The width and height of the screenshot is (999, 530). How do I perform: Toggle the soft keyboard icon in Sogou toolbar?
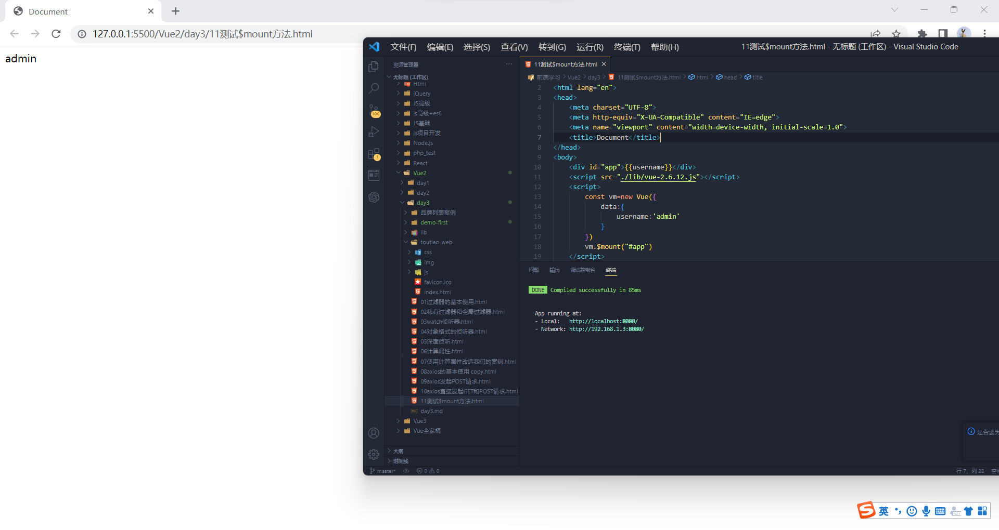pos(940,511)
